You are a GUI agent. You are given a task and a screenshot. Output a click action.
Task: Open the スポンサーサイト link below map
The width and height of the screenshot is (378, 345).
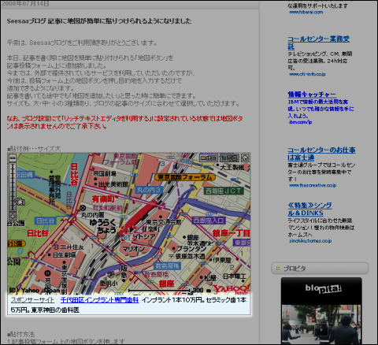(32, 300)
